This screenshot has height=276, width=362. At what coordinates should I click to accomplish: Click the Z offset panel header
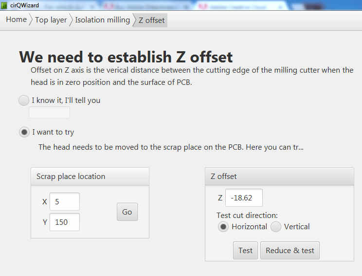279,177
